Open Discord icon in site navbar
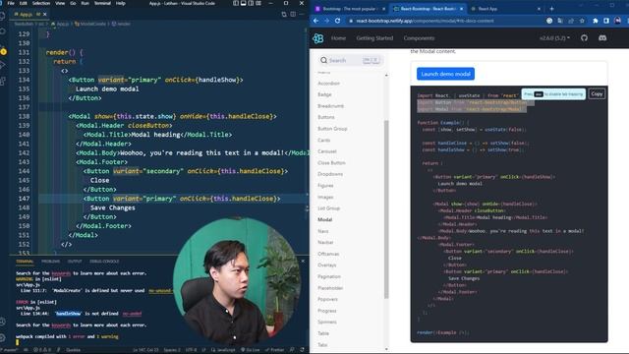 602,38
